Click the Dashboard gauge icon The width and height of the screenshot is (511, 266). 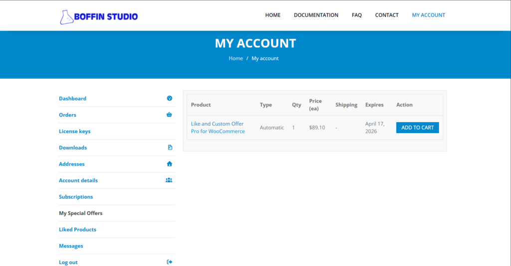point(169,99)
